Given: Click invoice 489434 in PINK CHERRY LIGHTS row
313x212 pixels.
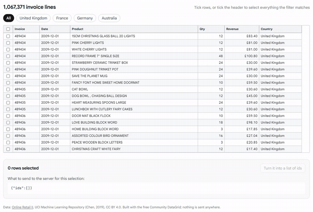Looking at the screenshot, I should (26, 43).
